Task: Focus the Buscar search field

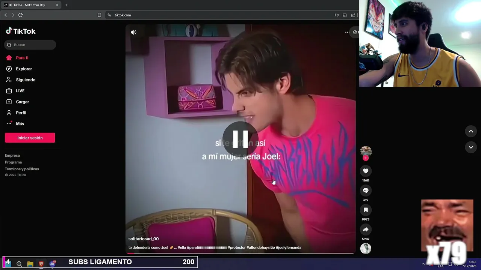Action: (x=30, y=45)
